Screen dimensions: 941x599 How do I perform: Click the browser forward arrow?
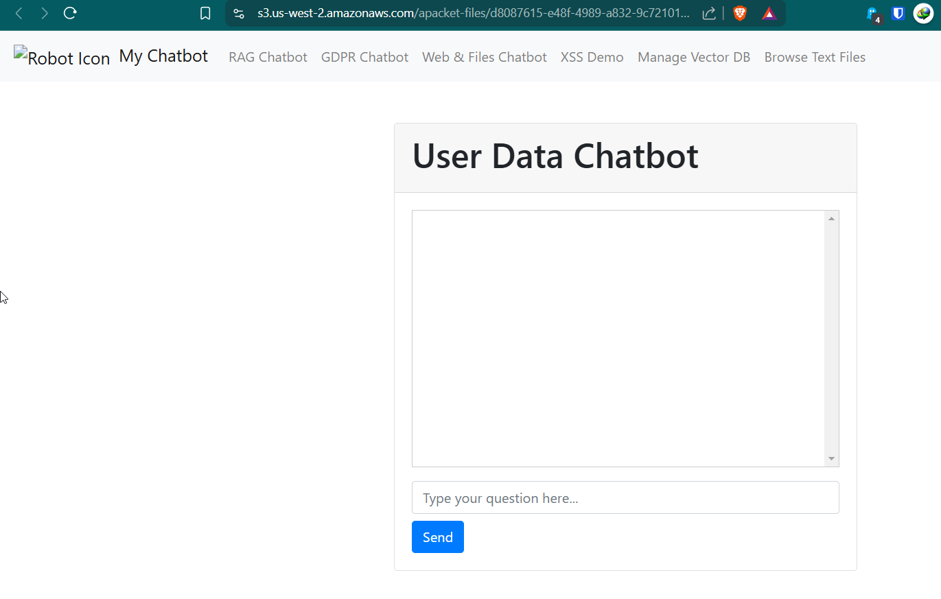[45, 13]
